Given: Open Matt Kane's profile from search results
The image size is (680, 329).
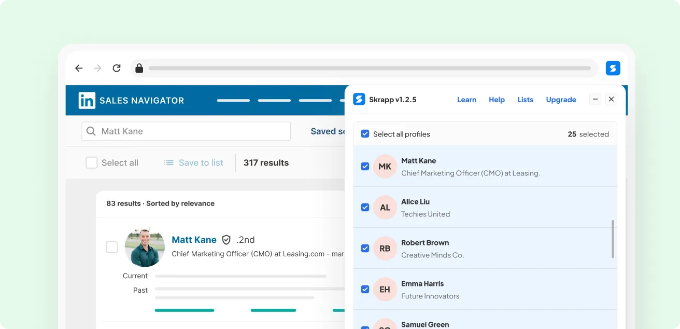Looking at the screenshot, I should [194, 240].
